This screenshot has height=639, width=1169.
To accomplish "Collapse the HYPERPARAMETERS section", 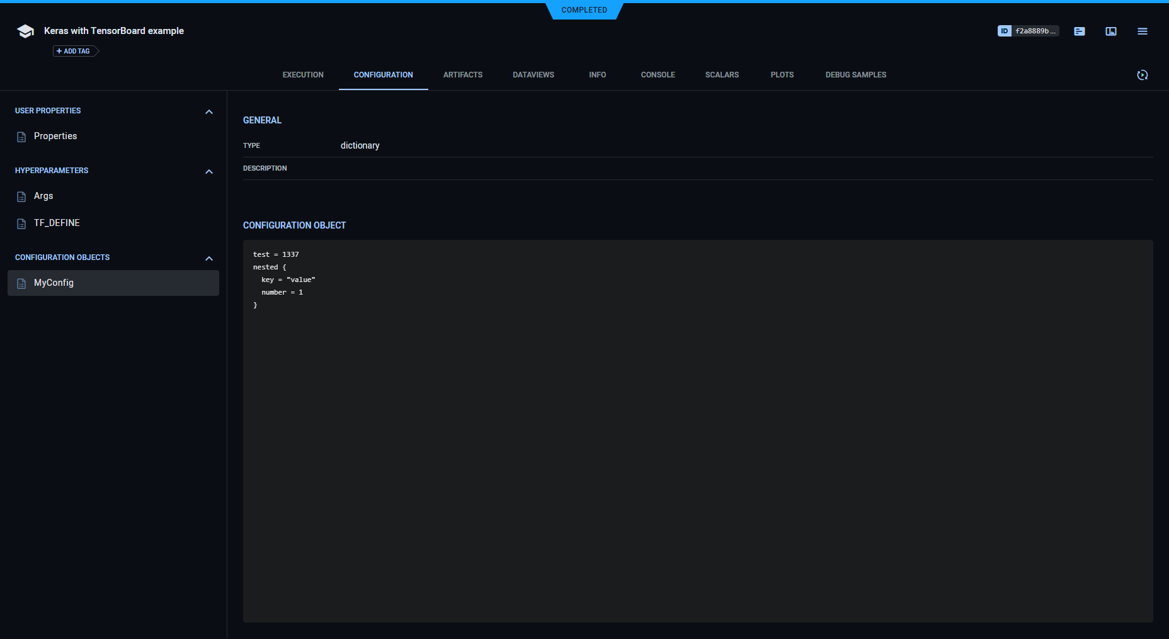I will pyautogui.click(x=209, y=171).
